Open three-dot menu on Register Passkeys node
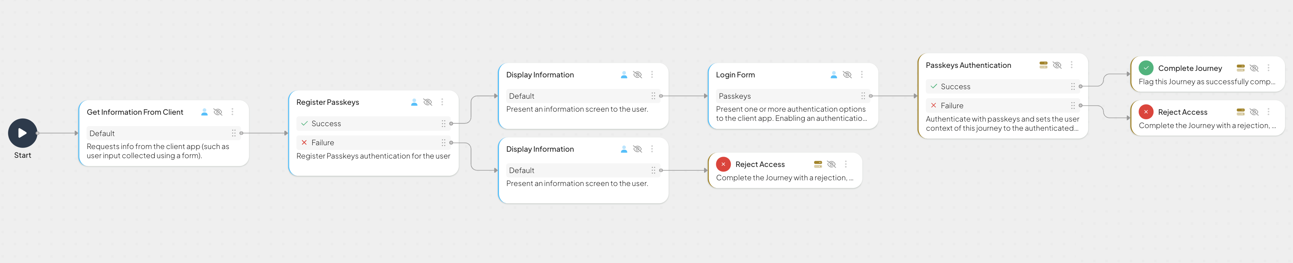 coord(442,102)
